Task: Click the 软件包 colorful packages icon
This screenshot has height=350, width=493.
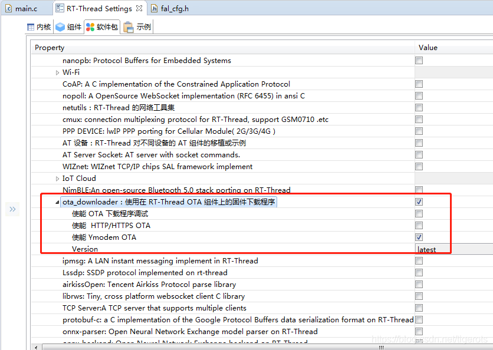Action: 90,27
